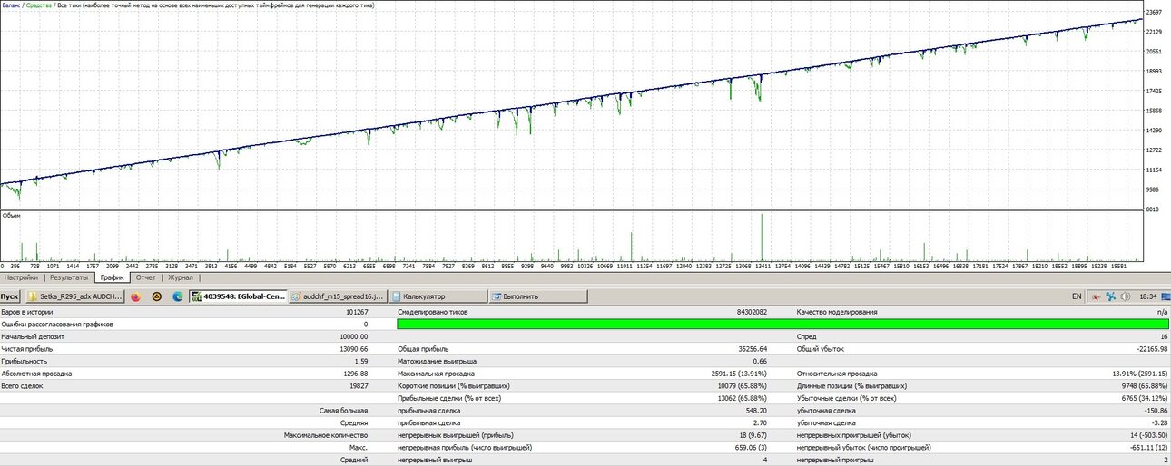Open the Microsoft Edge quick launch icon

177,296
